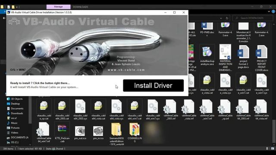Select project format 2 page.docx
Viewport: 276px width, 155px height.
pos(243,56)
